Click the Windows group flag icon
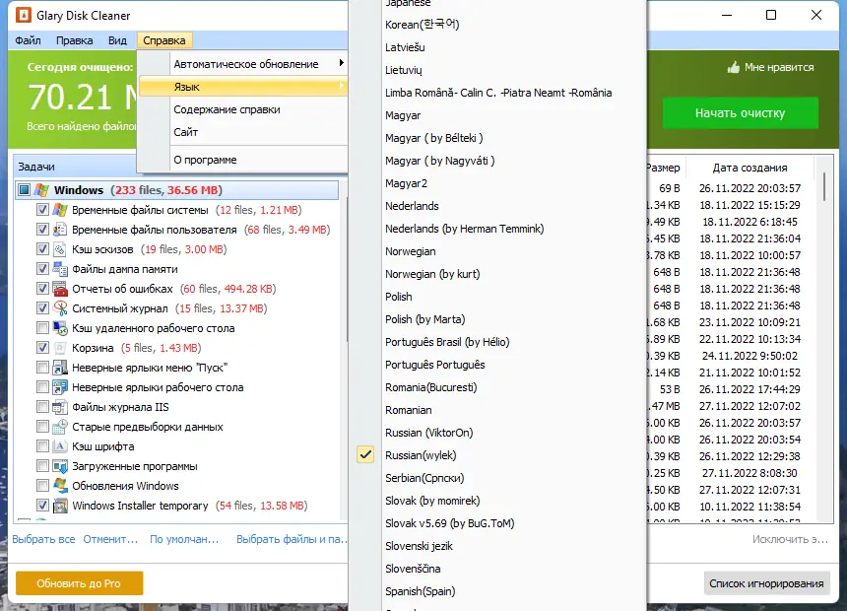 (x=41, y=190)
